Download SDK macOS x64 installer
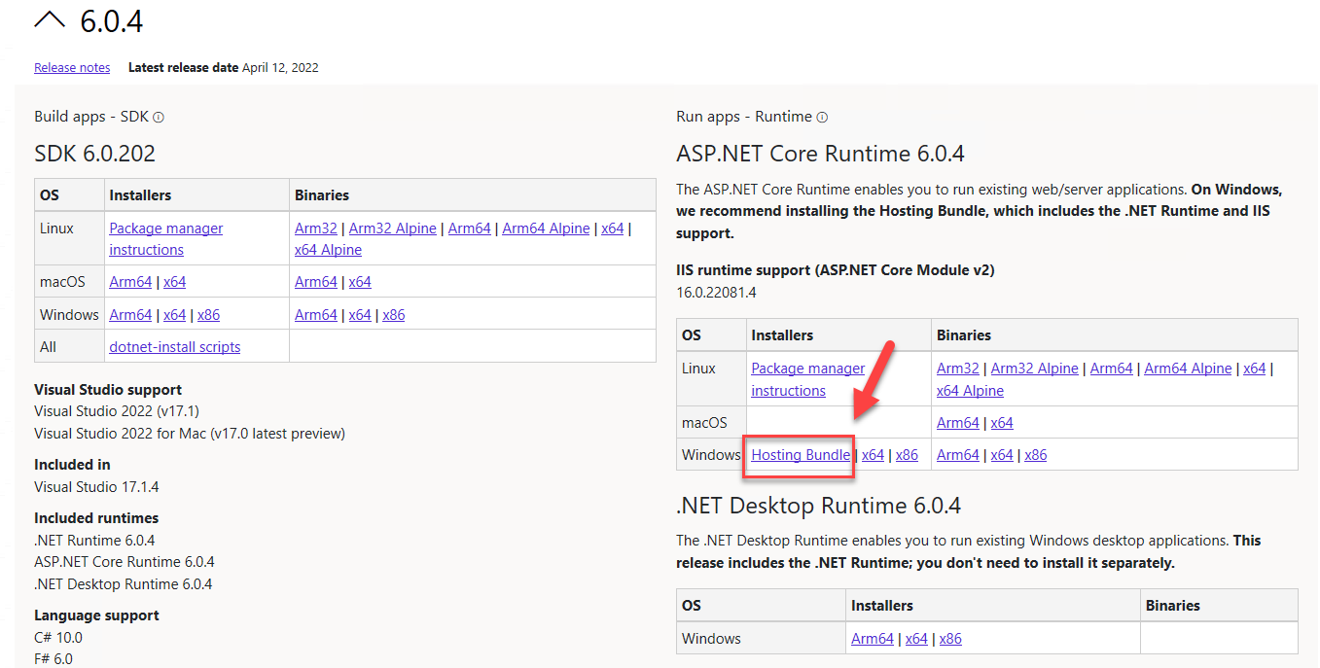This screenshot has width=1320, height=668. click(x=175, y=282)
